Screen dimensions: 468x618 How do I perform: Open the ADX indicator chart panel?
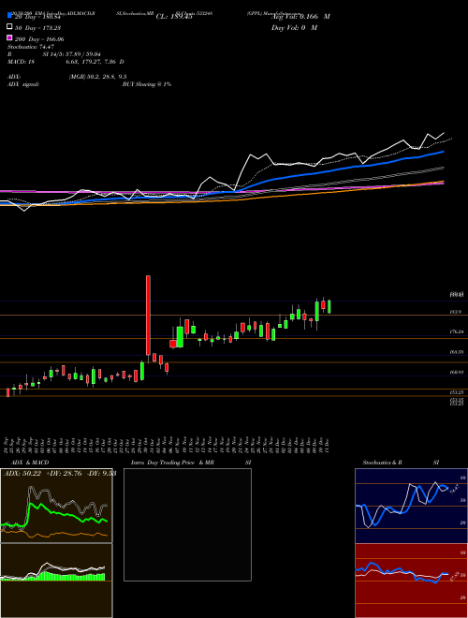pos(56,506)
